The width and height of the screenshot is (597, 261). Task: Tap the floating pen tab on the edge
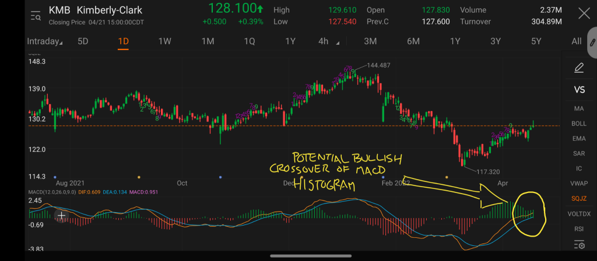click(x=592, y=42)
